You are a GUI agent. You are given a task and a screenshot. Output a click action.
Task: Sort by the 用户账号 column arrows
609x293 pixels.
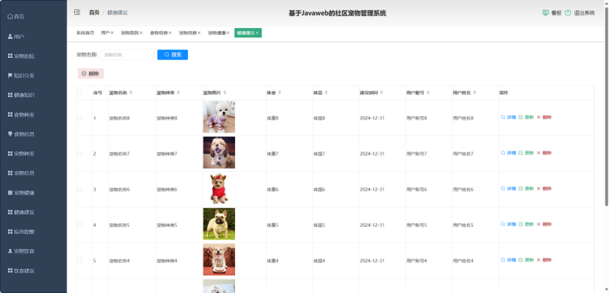(428, 93)
